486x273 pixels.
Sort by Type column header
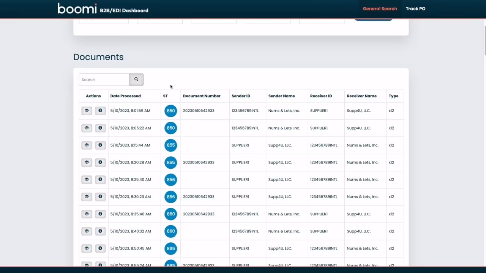click(393, 96)
